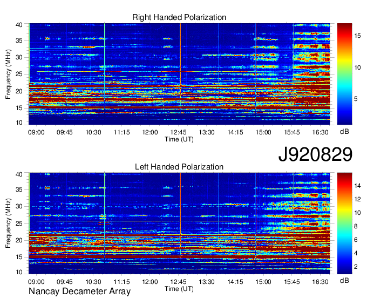Click the 10:30 tick on Left Handed time axis
367x298 pixels.
point(93,282)
